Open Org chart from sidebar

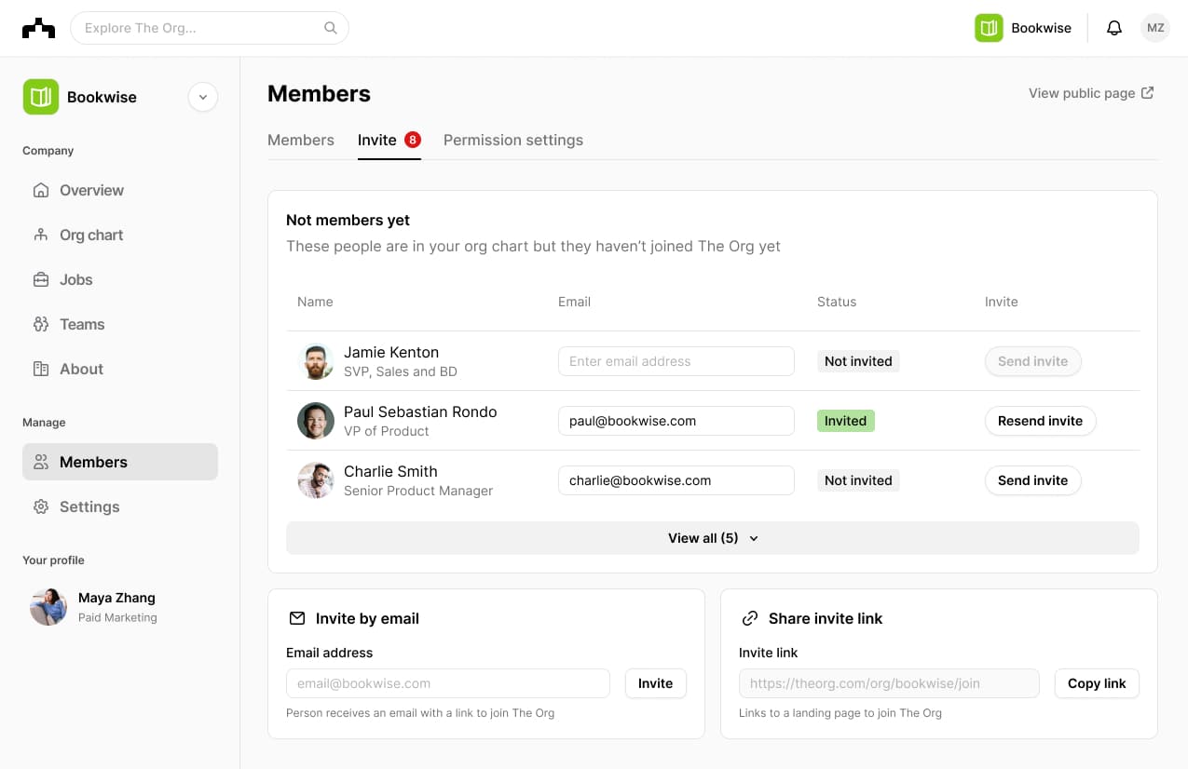(91, 235)
